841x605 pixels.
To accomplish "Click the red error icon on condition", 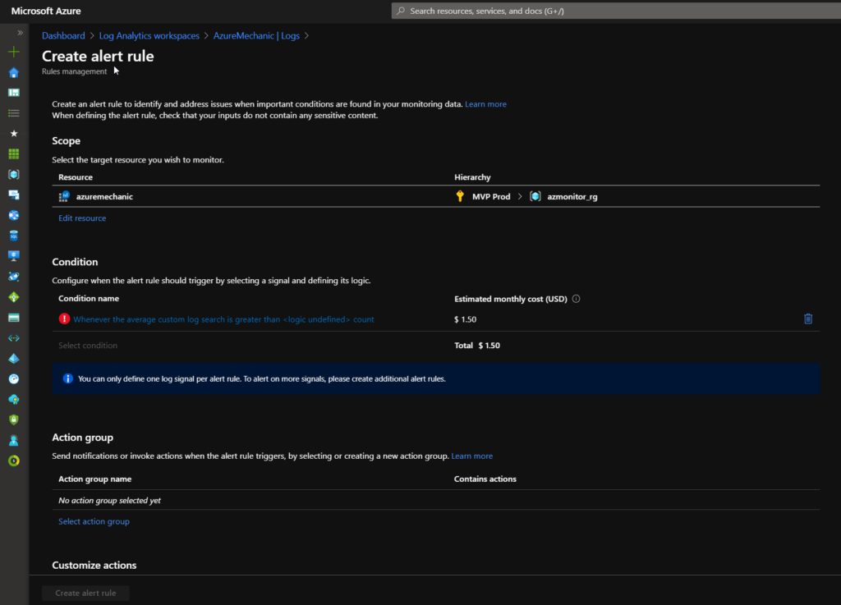I will click(x=64, y=319).
